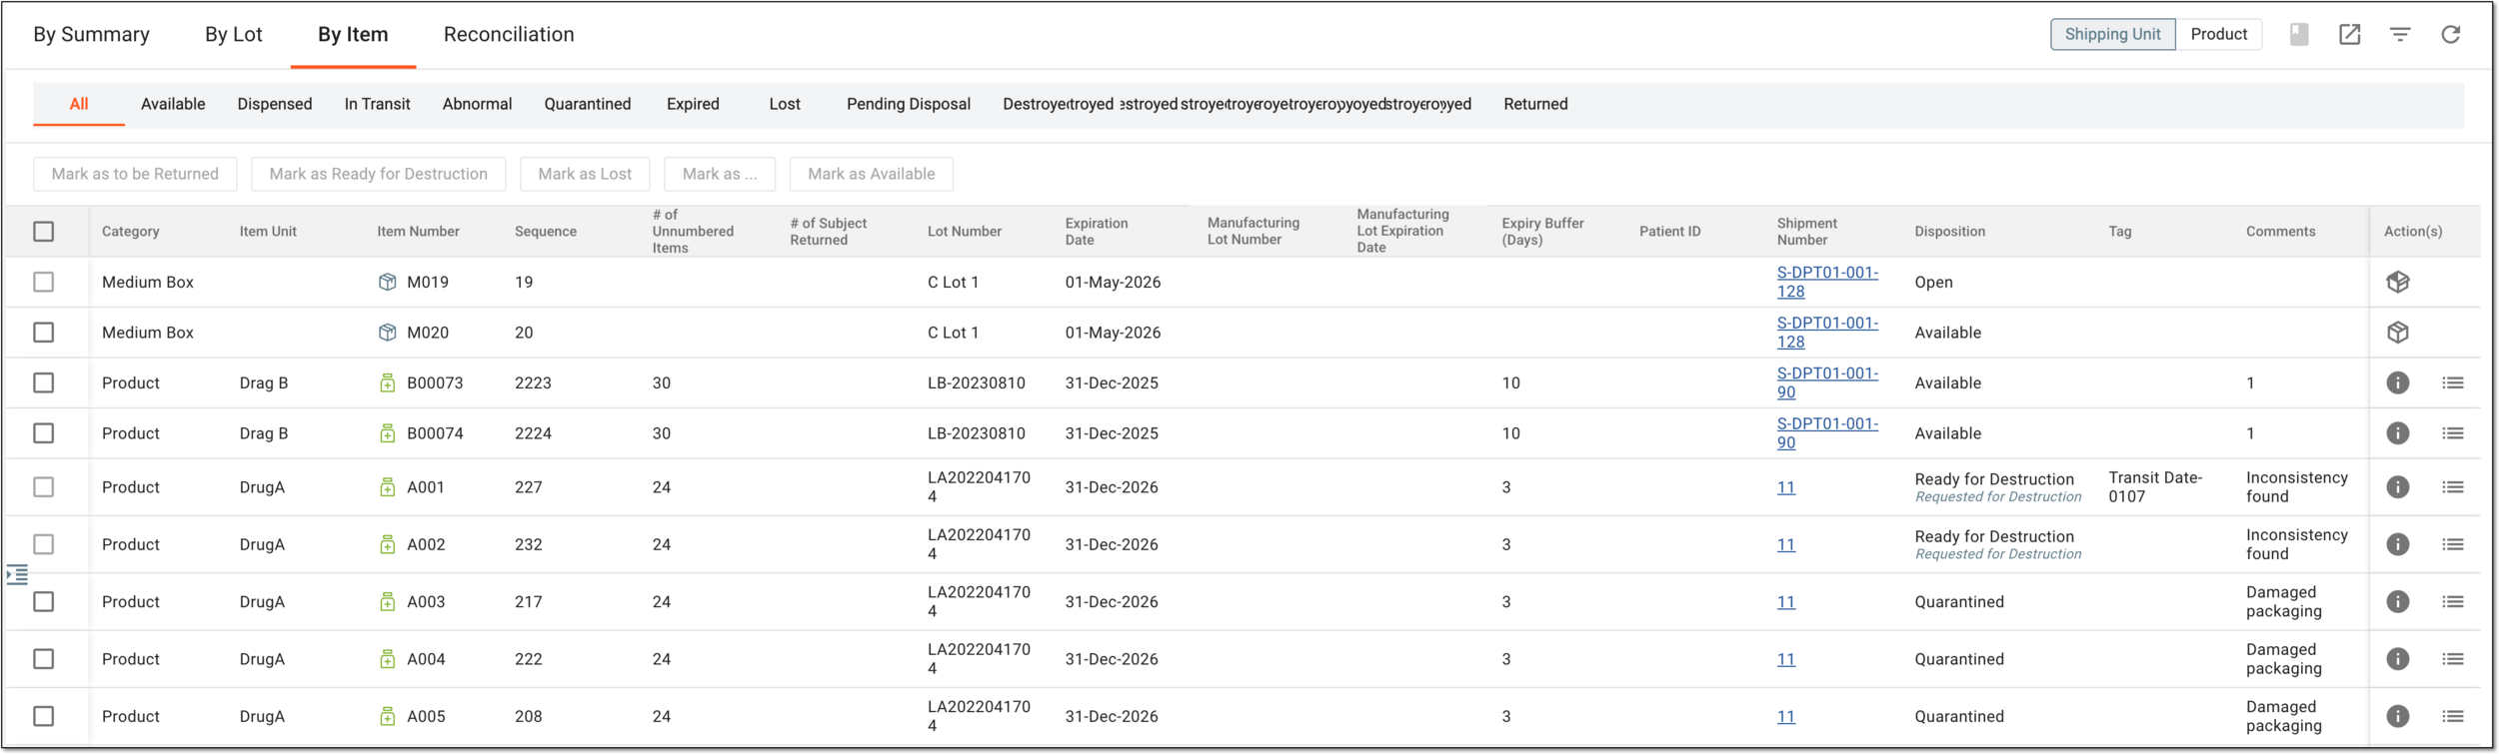Click the box icon beside M019
The width and height of the screenshot is (2499, 754).
pyautogui.click(x=388, y=283)
